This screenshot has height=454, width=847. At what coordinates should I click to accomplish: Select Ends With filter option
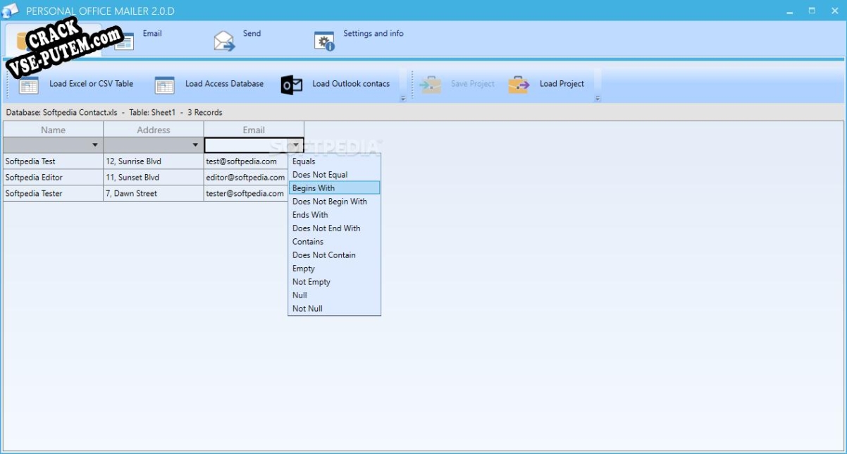point(335,215)
